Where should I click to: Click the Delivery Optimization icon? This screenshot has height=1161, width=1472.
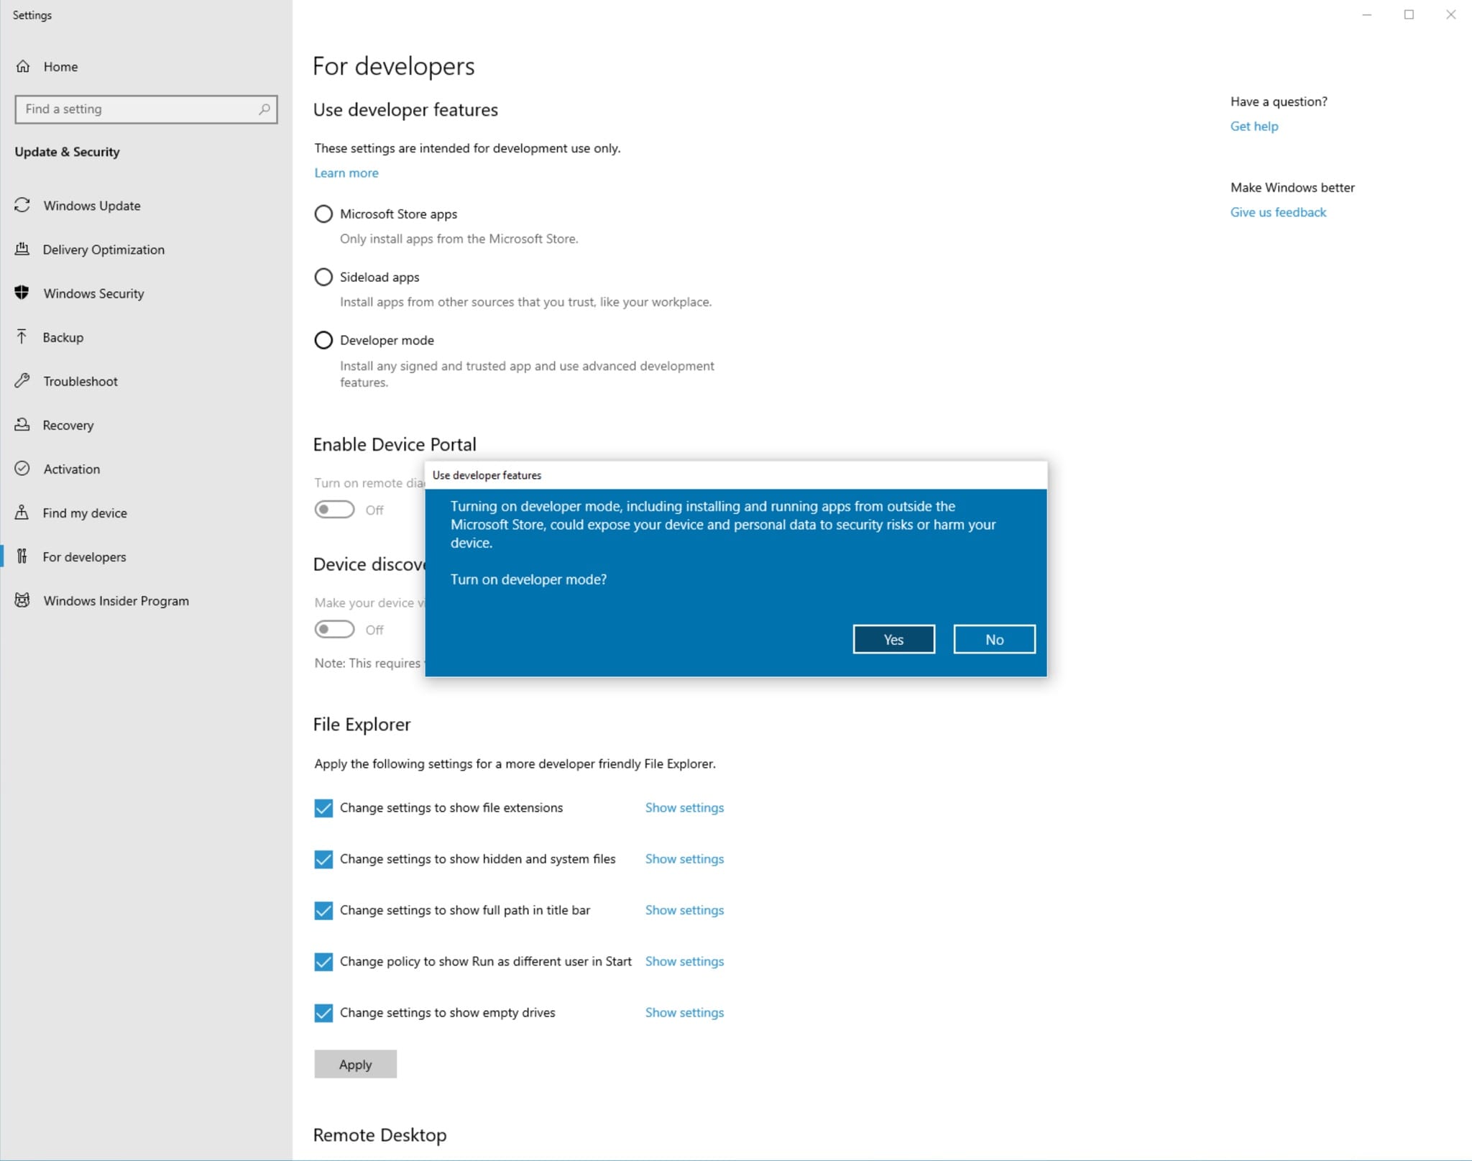click(x=22, y=249)
